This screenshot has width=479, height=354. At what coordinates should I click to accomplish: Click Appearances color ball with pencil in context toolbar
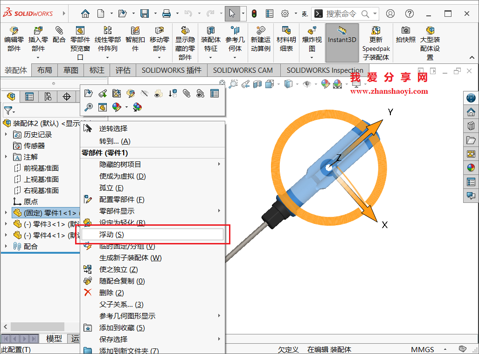(x=117, y=107)
